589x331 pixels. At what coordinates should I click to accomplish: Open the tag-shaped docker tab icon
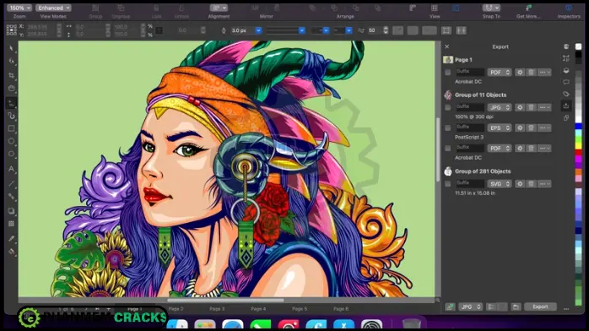point(566,94)
